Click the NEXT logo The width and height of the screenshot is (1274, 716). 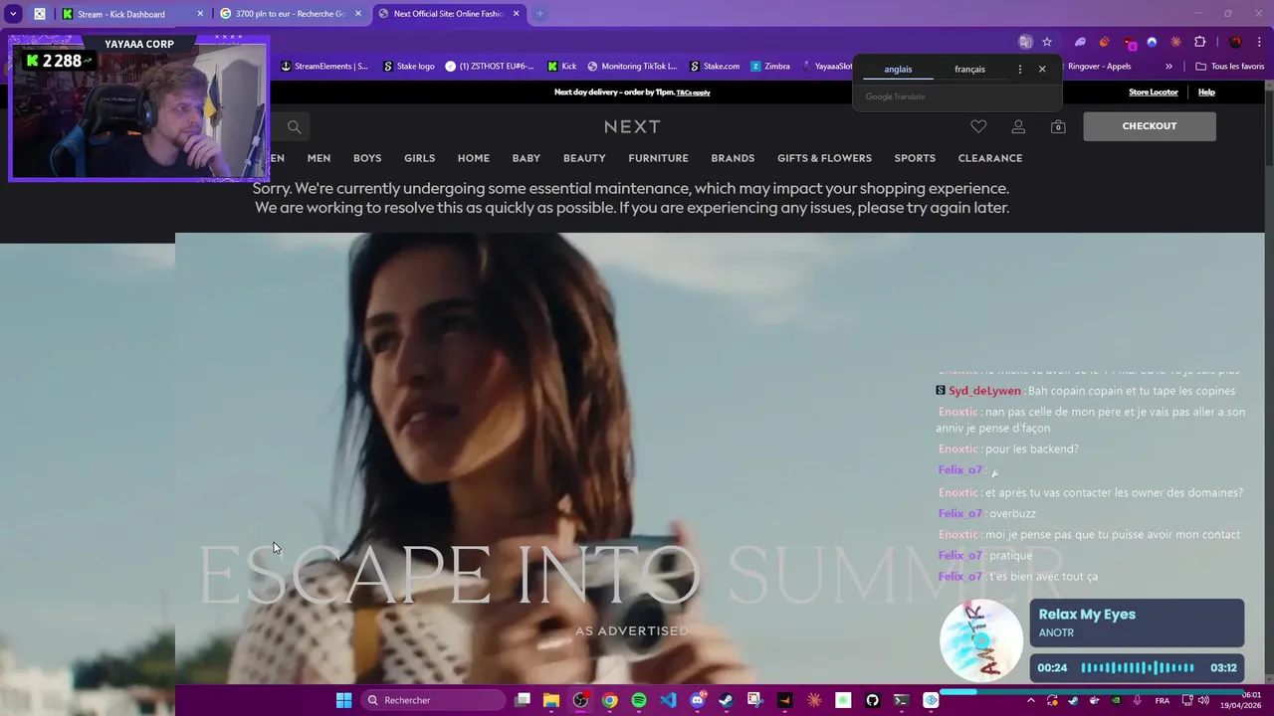coord(632,126)
